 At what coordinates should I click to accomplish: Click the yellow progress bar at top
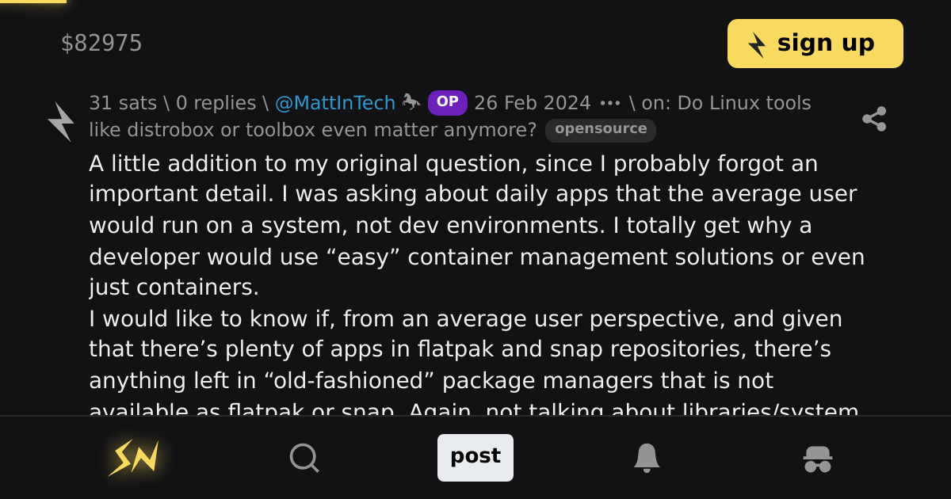click(x=32, y=2)
